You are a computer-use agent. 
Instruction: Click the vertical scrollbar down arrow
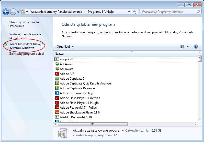[x=200, y=120]
